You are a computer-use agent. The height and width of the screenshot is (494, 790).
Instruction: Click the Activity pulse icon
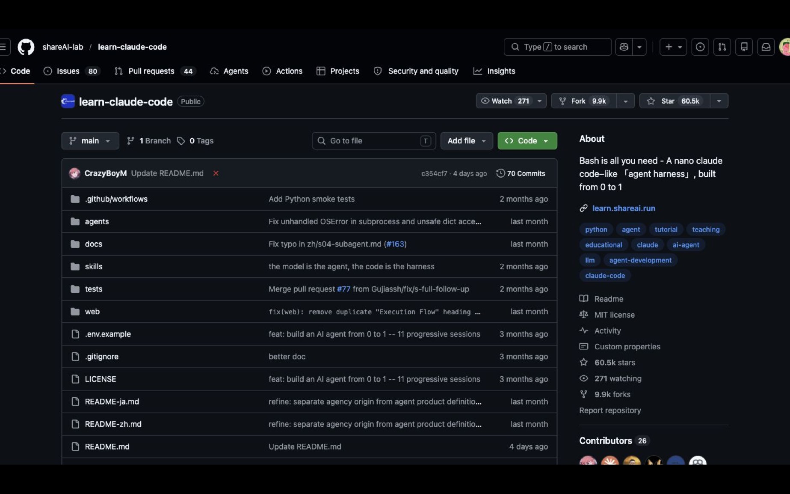[583, 330]
